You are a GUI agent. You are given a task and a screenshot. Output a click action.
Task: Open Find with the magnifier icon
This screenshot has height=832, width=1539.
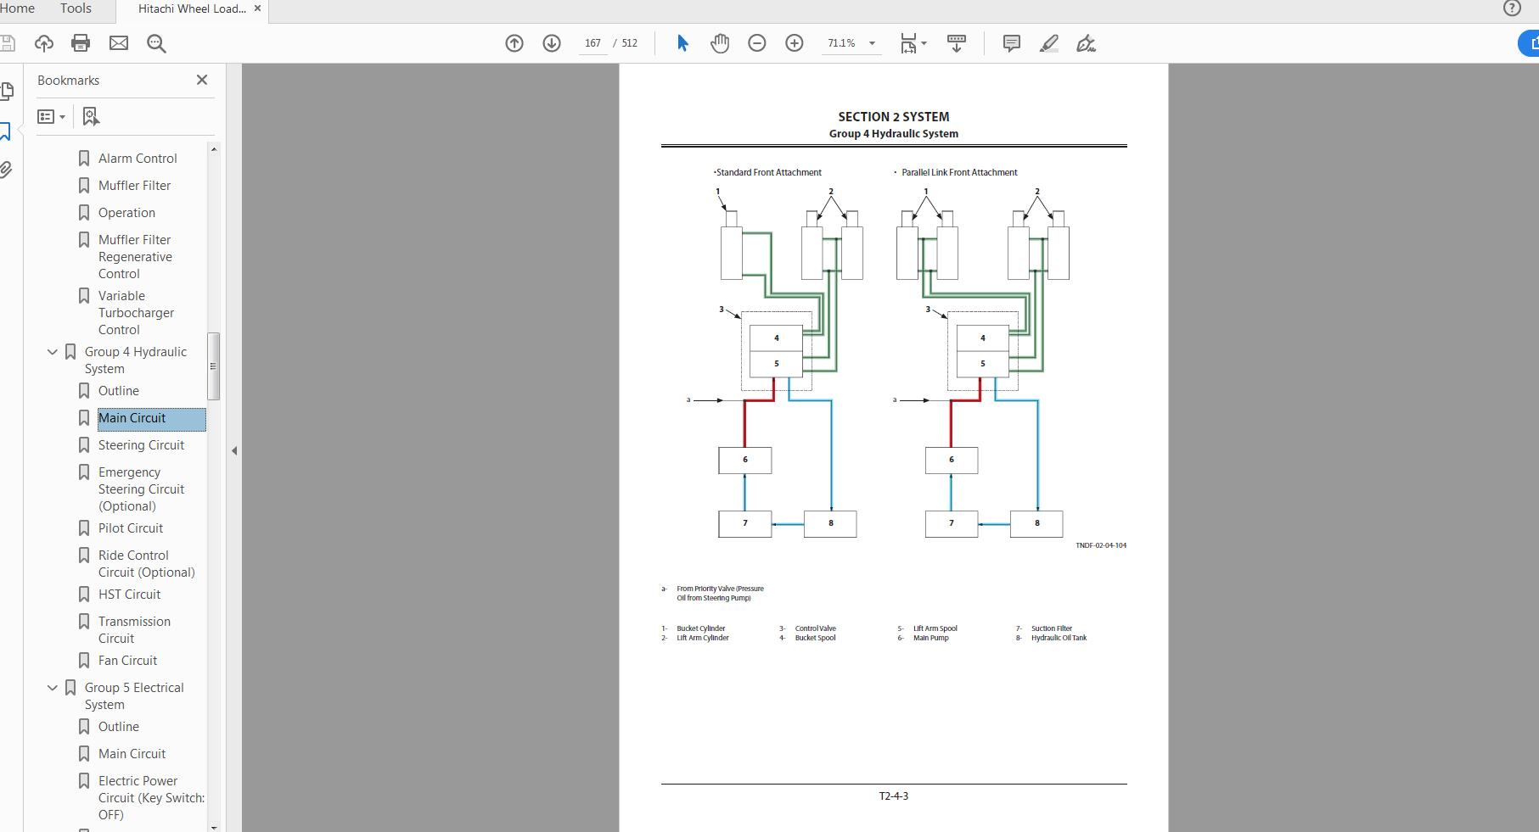[x=155, y=43]
